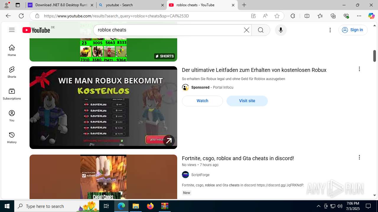Click the page vertical scrollbar thumb

[x=374, y=56]
